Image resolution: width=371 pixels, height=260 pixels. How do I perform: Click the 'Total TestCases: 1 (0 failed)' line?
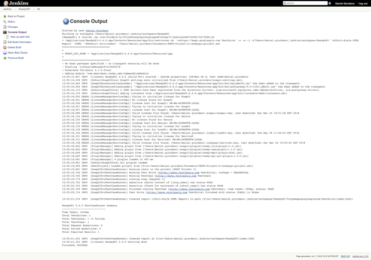pos(83,219)
